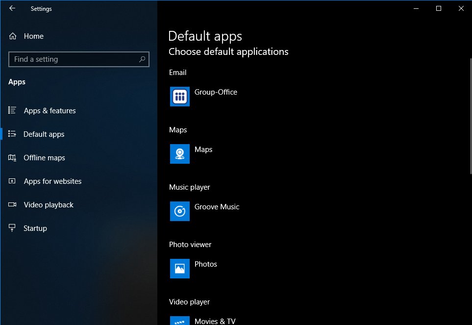Choose a different default Photos viewer

(x=205, y=264)
